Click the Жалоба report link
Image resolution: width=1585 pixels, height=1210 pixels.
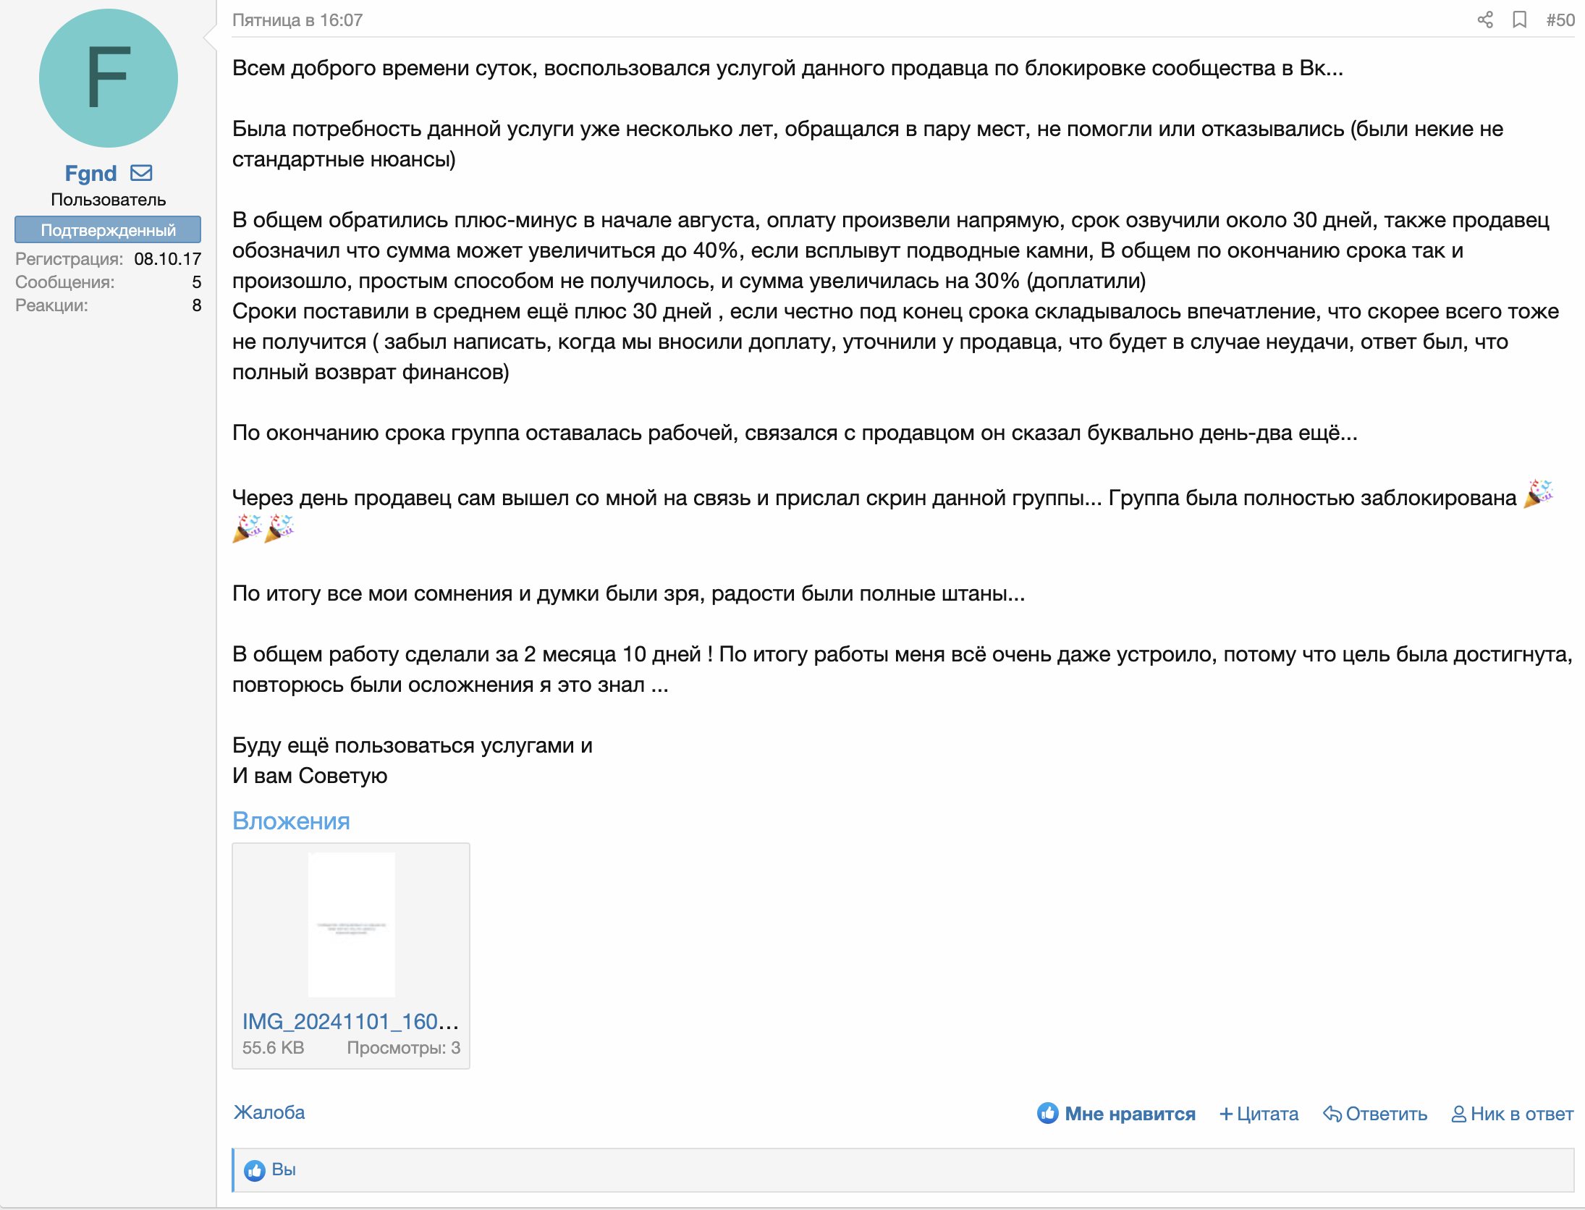click(x=269, y=1112)
